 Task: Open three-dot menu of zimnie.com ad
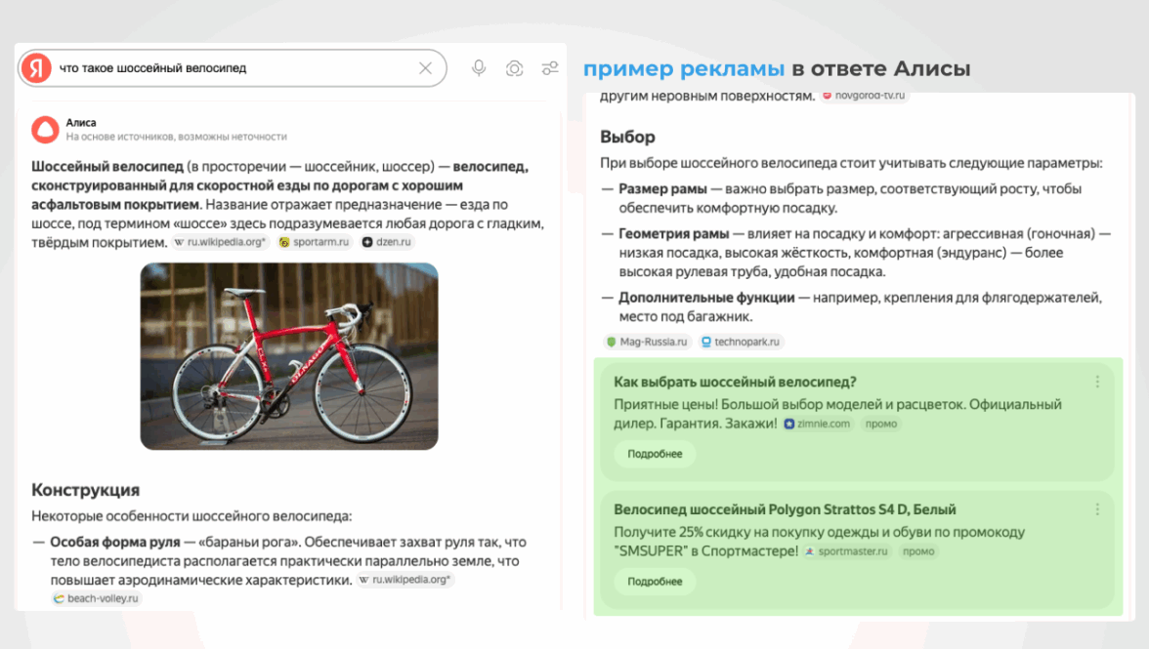pyautogui.click(x=1097, y=382)
